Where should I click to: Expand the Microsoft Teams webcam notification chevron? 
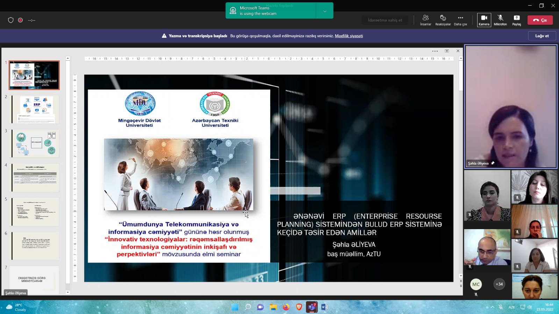pos(325,11)
